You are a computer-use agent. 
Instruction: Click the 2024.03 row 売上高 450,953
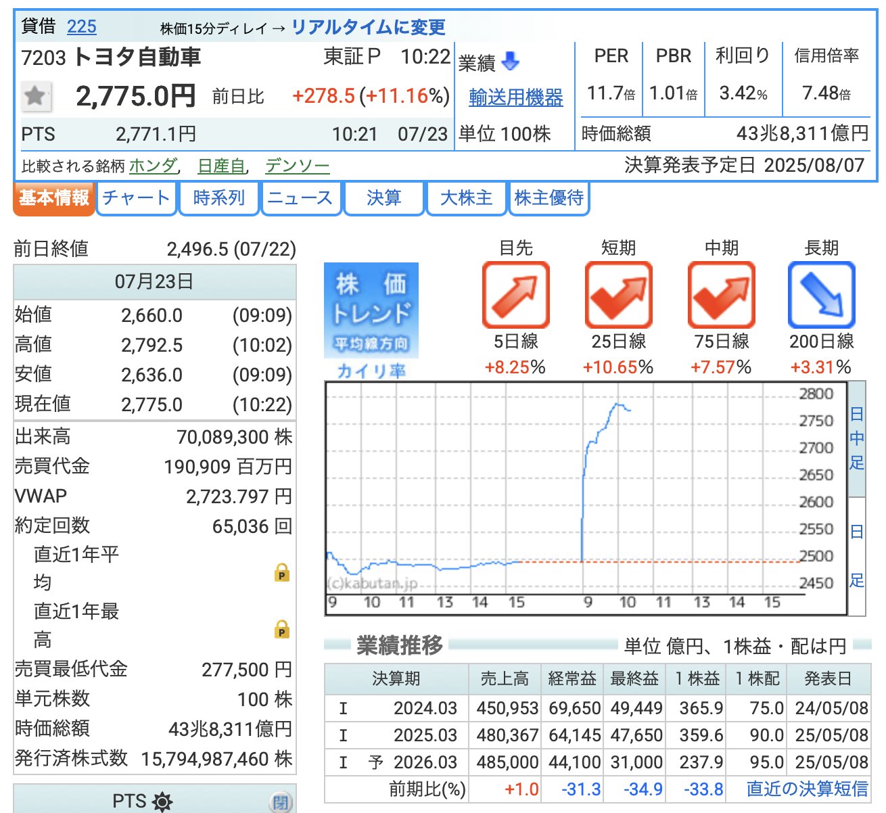coord(507,708)
